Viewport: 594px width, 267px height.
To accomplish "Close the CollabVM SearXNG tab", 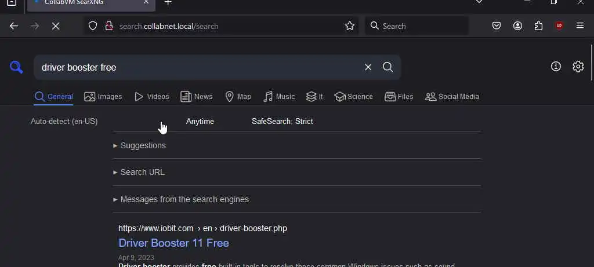I will tap(146, 3).
